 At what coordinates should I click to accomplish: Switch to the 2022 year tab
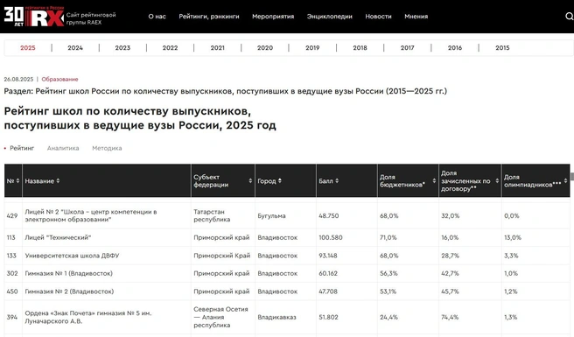[171, 47]
